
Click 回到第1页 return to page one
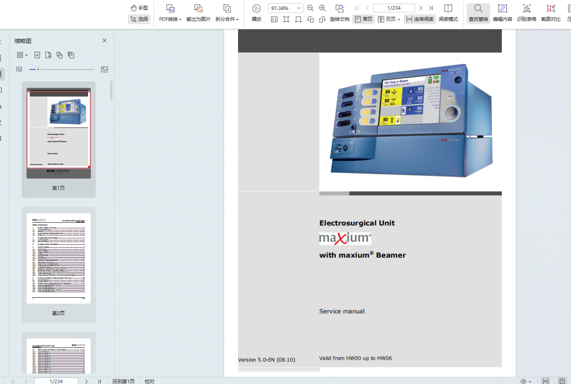pyautogui.click(x=123, y=381)
